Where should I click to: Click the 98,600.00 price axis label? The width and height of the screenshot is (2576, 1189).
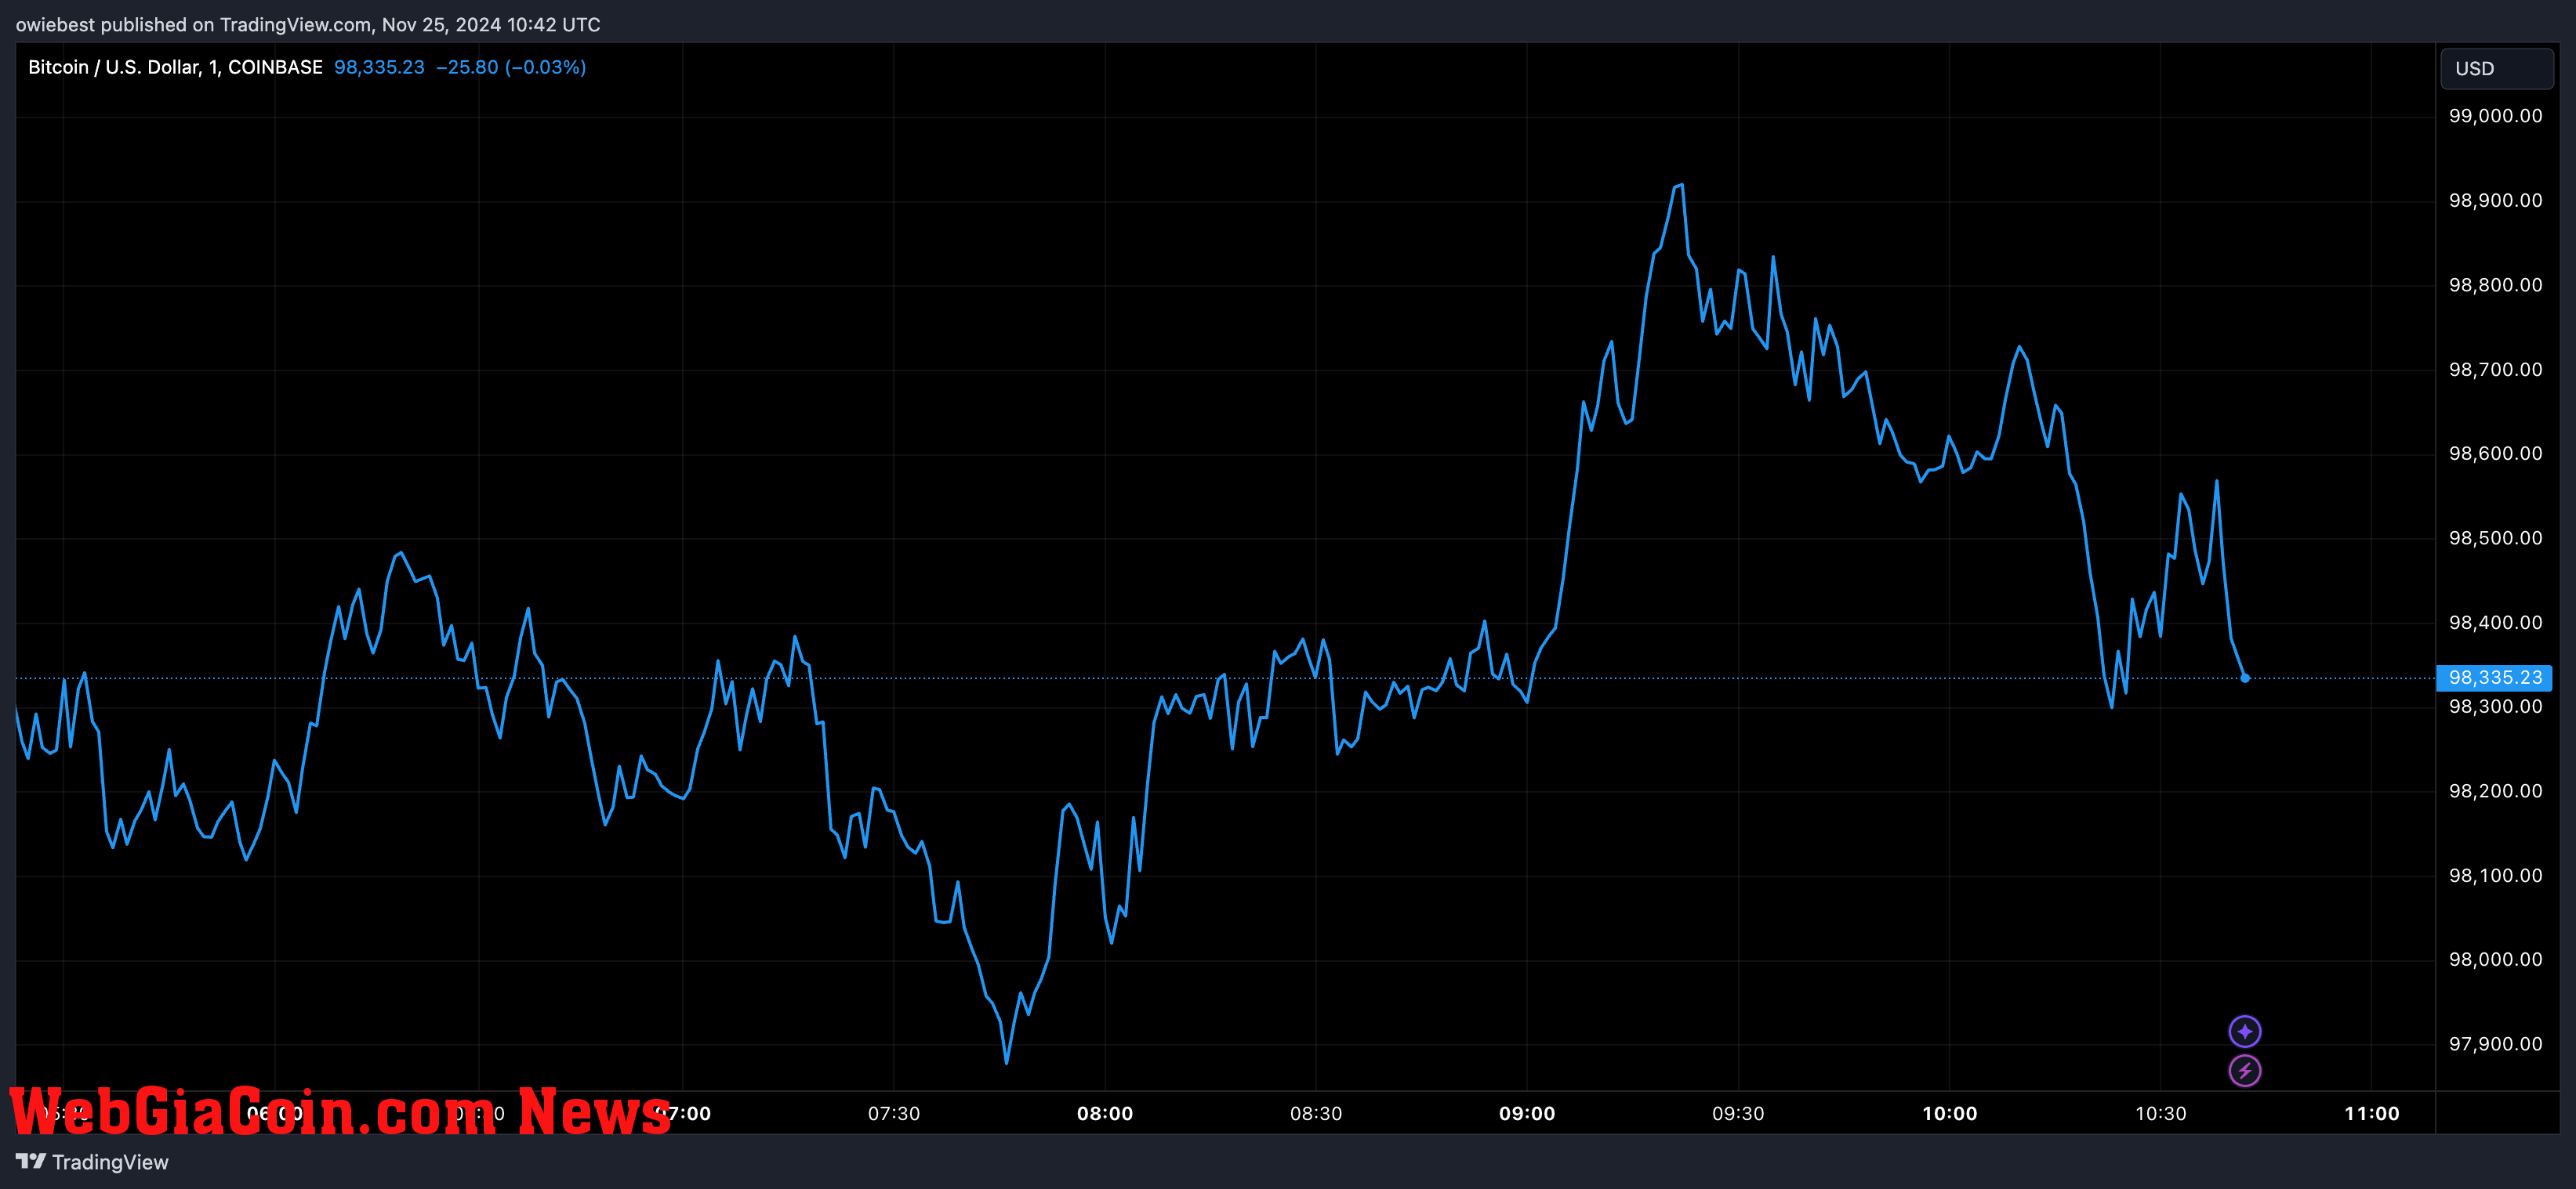2495,454
